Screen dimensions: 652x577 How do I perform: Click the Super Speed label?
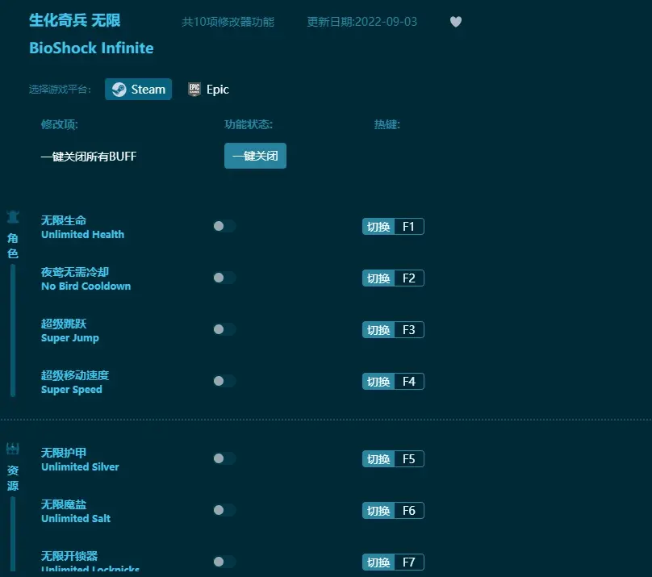[x=72, y=390]
